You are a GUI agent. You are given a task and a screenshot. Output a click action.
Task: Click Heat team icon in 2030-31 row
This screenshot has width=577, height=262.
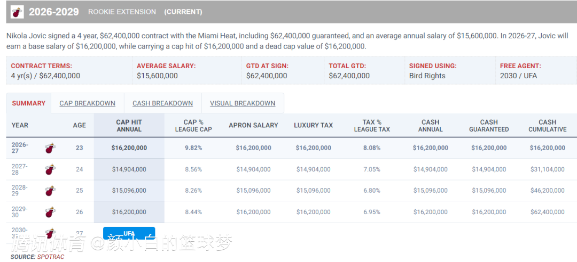coord(50,233)
